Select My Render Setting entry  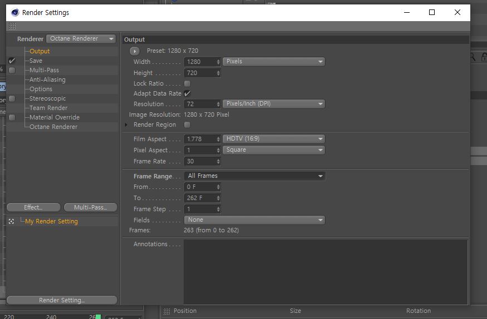coord(52,221)
